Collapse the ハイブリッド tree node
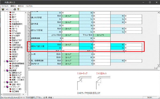Image resolution: width=160 pixels, height=99 pixels. click(x=5, y=87)
